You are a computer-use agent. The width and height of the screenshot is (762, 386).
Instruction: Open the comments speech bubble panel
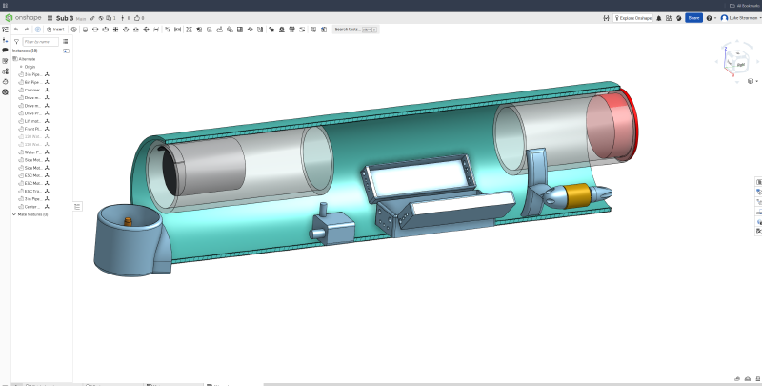(x=6, y=51)
